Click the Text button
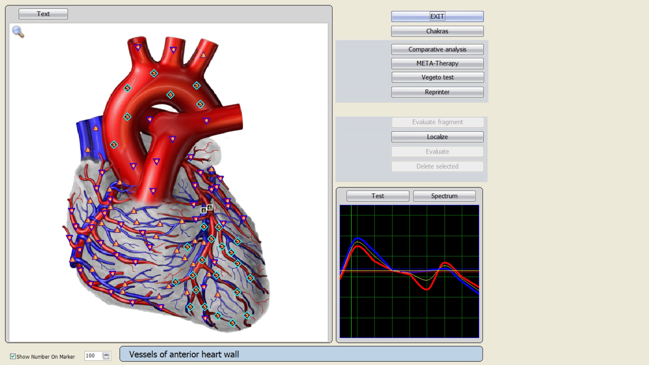Image resolution: width=649 pixels, height=365 pixels. coord(43,14)
